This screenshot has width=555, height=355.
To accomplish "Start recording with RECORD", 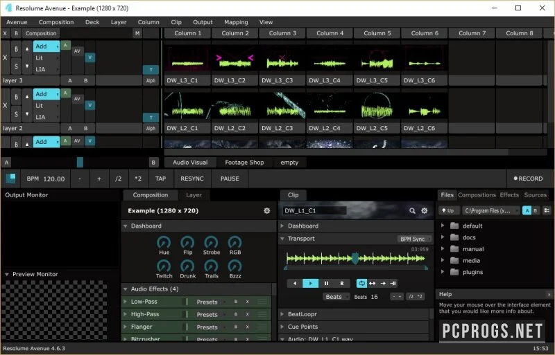I will [528, 179].
